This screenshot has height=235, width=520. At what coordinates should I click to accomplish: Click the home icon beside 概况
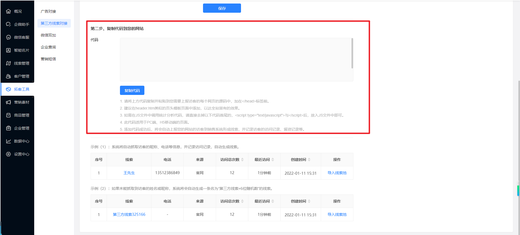8,11
